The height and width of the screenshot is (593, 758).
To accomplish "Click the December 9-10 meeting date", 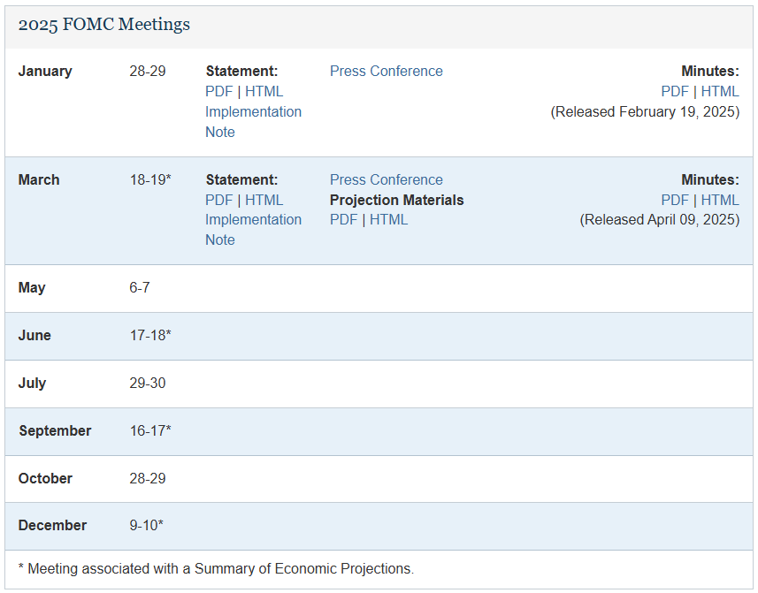I will [x=146, y=526].
